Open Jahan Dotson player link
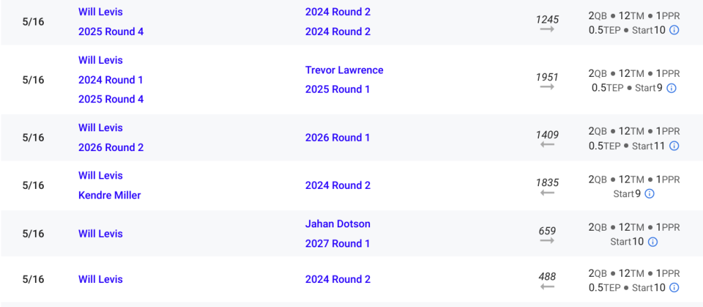Viewport: 703px width, 307px height. click(338, 224)
